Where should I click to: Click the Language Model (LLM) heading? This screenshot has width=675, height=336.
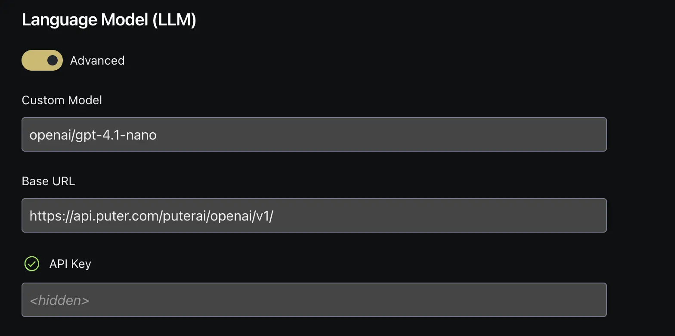pos(109,19)
